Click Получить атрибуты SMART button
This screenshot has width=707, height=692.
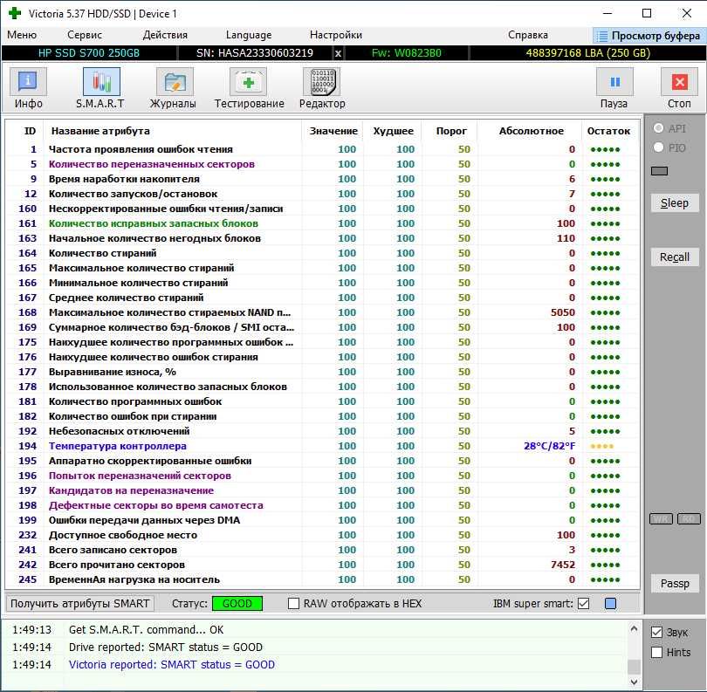tap(79, 603)
